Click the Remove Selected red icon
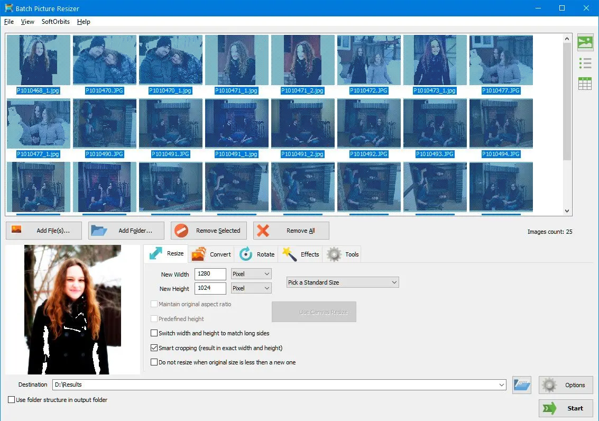The width and height of the screenshot is (599, 421). [180, 231]
